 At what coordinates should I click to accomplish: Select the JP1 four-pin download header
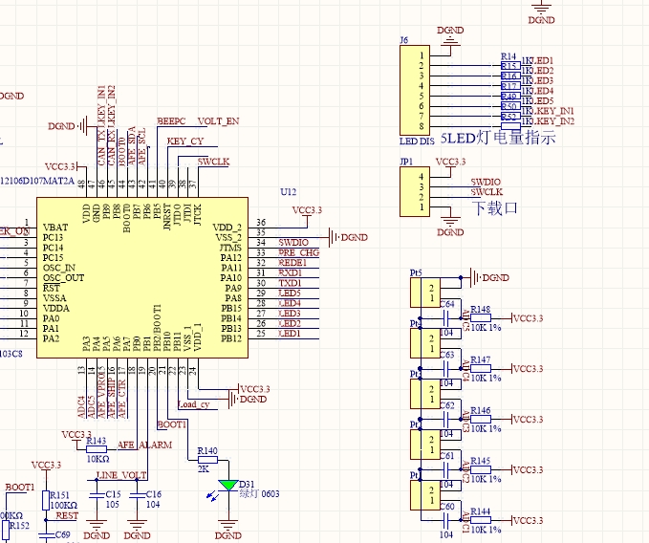pos(415,191)
